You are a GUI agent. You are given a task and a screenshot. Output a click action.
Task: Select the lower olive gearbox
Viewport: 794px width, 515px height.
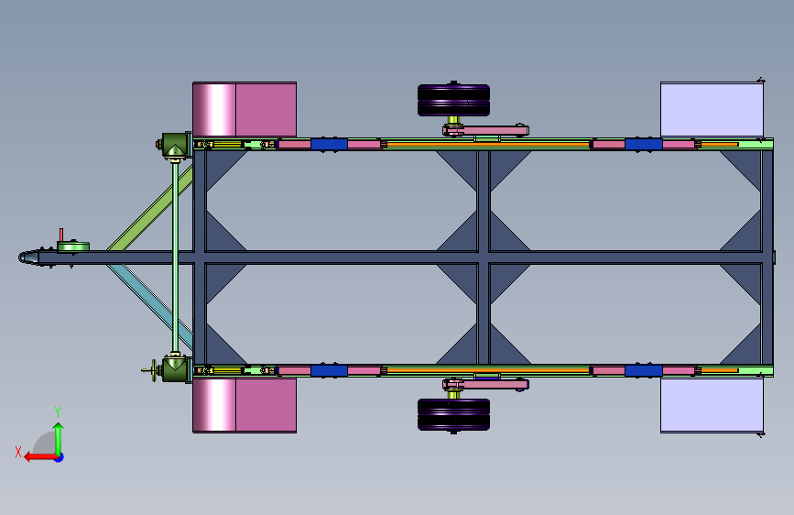pos(175,369)
